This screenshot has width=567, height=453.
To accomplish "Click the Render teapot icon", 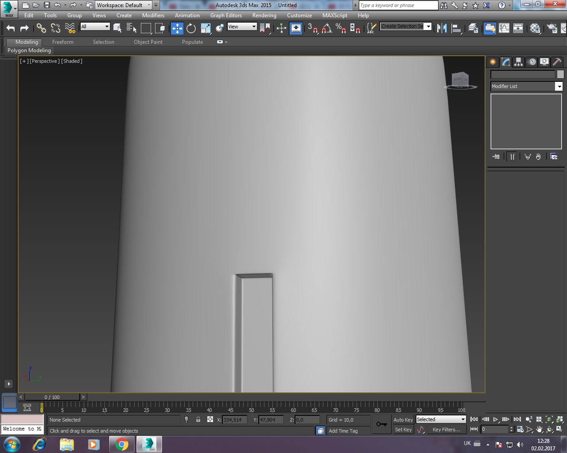I will pyautogui.click(x=552, y=28).
